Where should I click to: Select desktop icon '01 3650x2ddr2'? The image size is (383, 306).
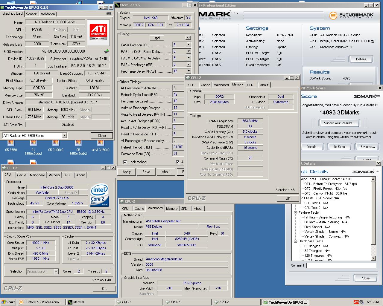33,147
